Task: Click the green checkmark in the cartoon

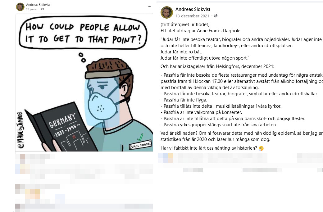Action: [140, 137]
